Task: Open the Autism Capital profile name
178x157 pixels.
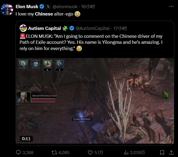Action: click(45, 28)
